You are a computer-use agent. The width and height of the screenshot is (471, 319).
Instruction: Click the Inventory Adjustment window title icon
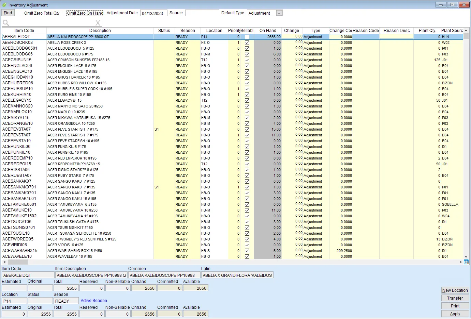(4, 5)
